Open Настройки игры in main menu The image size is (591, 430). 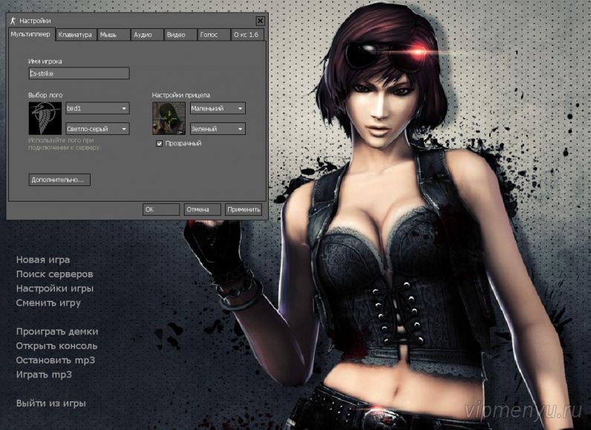tap(55, 288)
